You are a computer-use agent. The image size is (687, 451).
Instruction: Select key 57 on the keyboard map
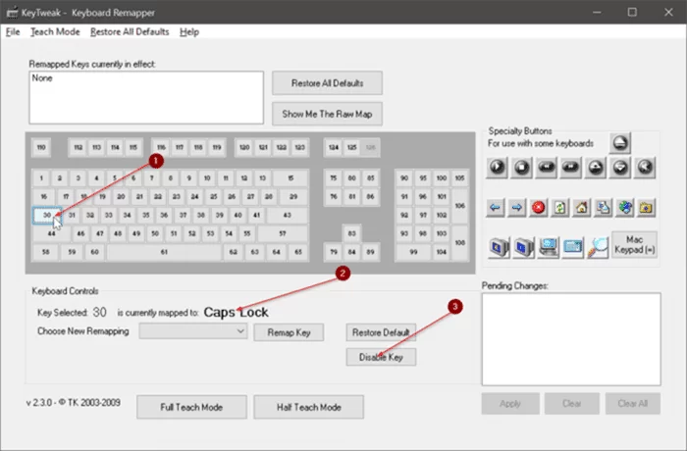pos(283,233)
